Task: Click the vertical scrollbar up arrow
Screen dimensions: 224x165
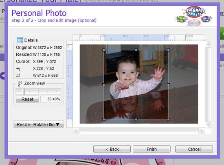Action: (x=208, y=44)
